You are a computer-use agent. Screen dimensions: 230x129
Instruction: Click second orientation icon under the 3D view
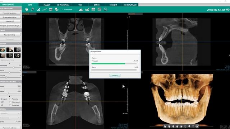point(169,126)
